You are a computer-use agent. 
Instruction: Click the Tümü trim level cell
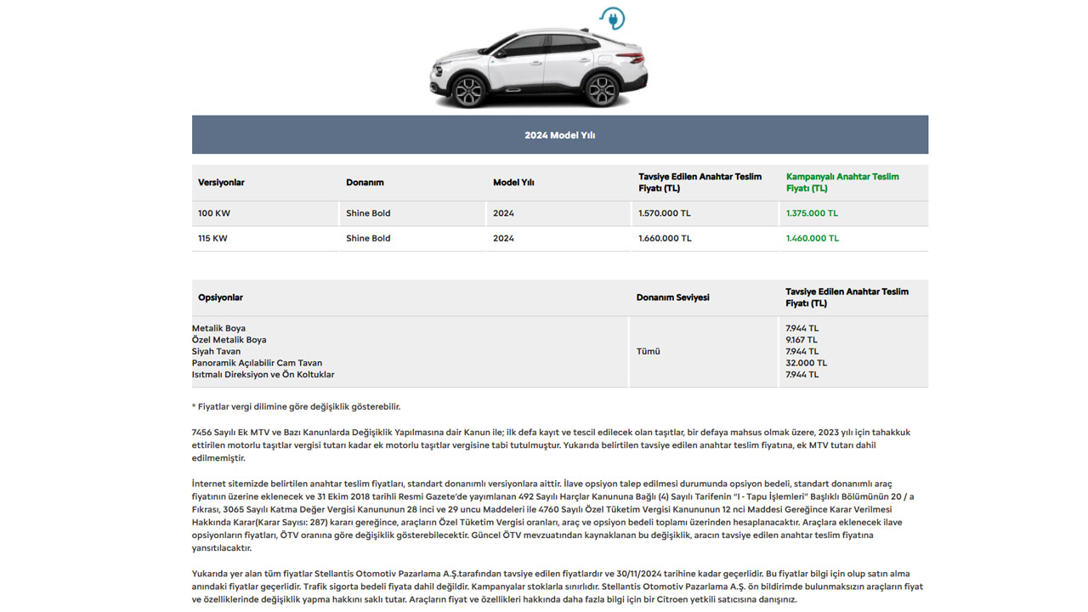[x=648, y=351]
